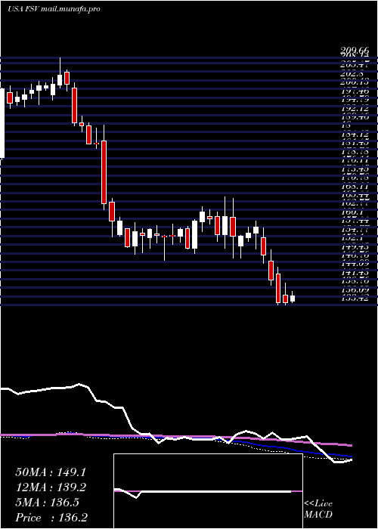Click the 'Price : 136.2' readout
This screenshot has width=378, height=529.
pos(53,518)
